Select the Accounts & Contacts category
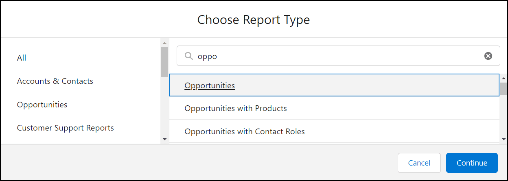This screenshot has height=181, width=508. point(55,81)
